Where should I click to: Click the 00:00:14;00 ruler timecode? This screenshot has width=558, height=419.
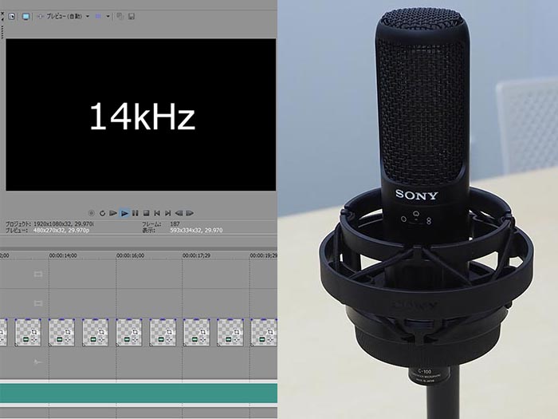63,255
